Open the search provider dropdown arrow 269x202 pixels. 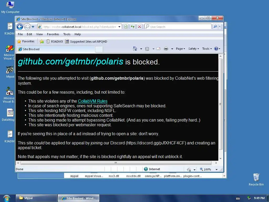click(220, 27)
